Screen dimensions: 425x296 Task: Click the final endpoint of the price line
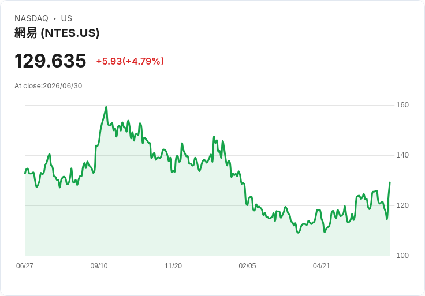point(390,182)
